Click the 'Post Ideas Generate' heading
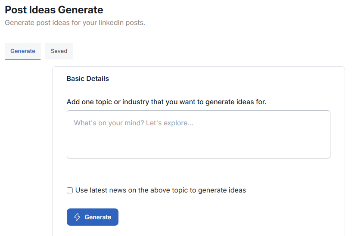Screen dimensions: 361x236 (54, 9)
